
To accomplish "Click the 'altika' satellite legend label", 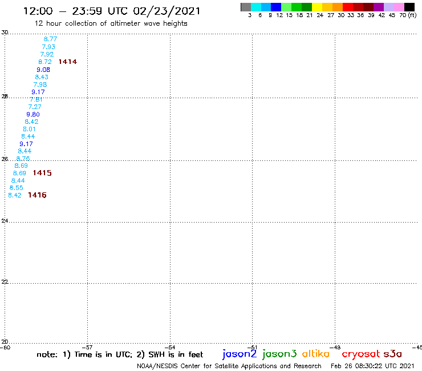I will click(x=316, y=353).
